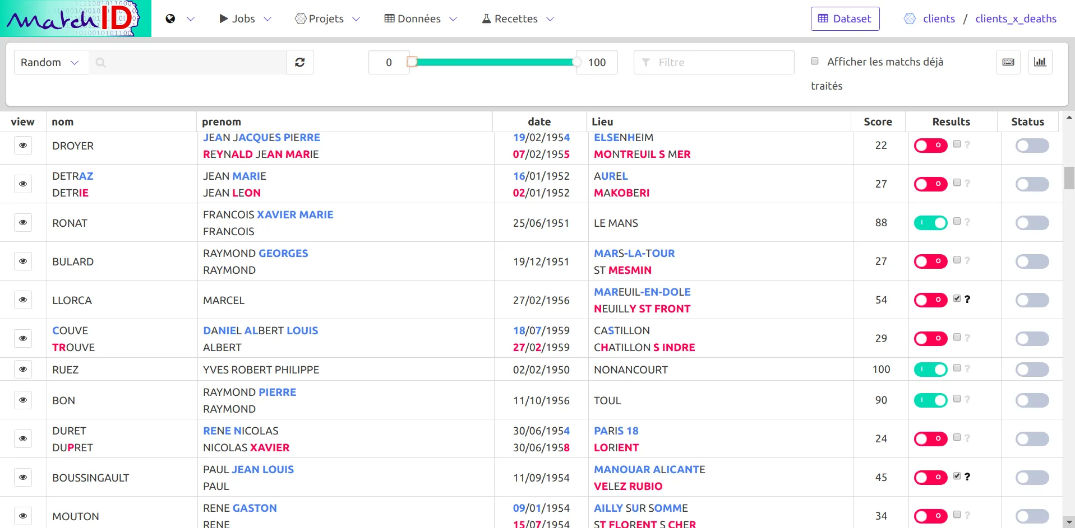Screen dimensions: 1075x528
Task: Follow the clients_x_deaths breadcrumb link
Action: pos(1016,18)
